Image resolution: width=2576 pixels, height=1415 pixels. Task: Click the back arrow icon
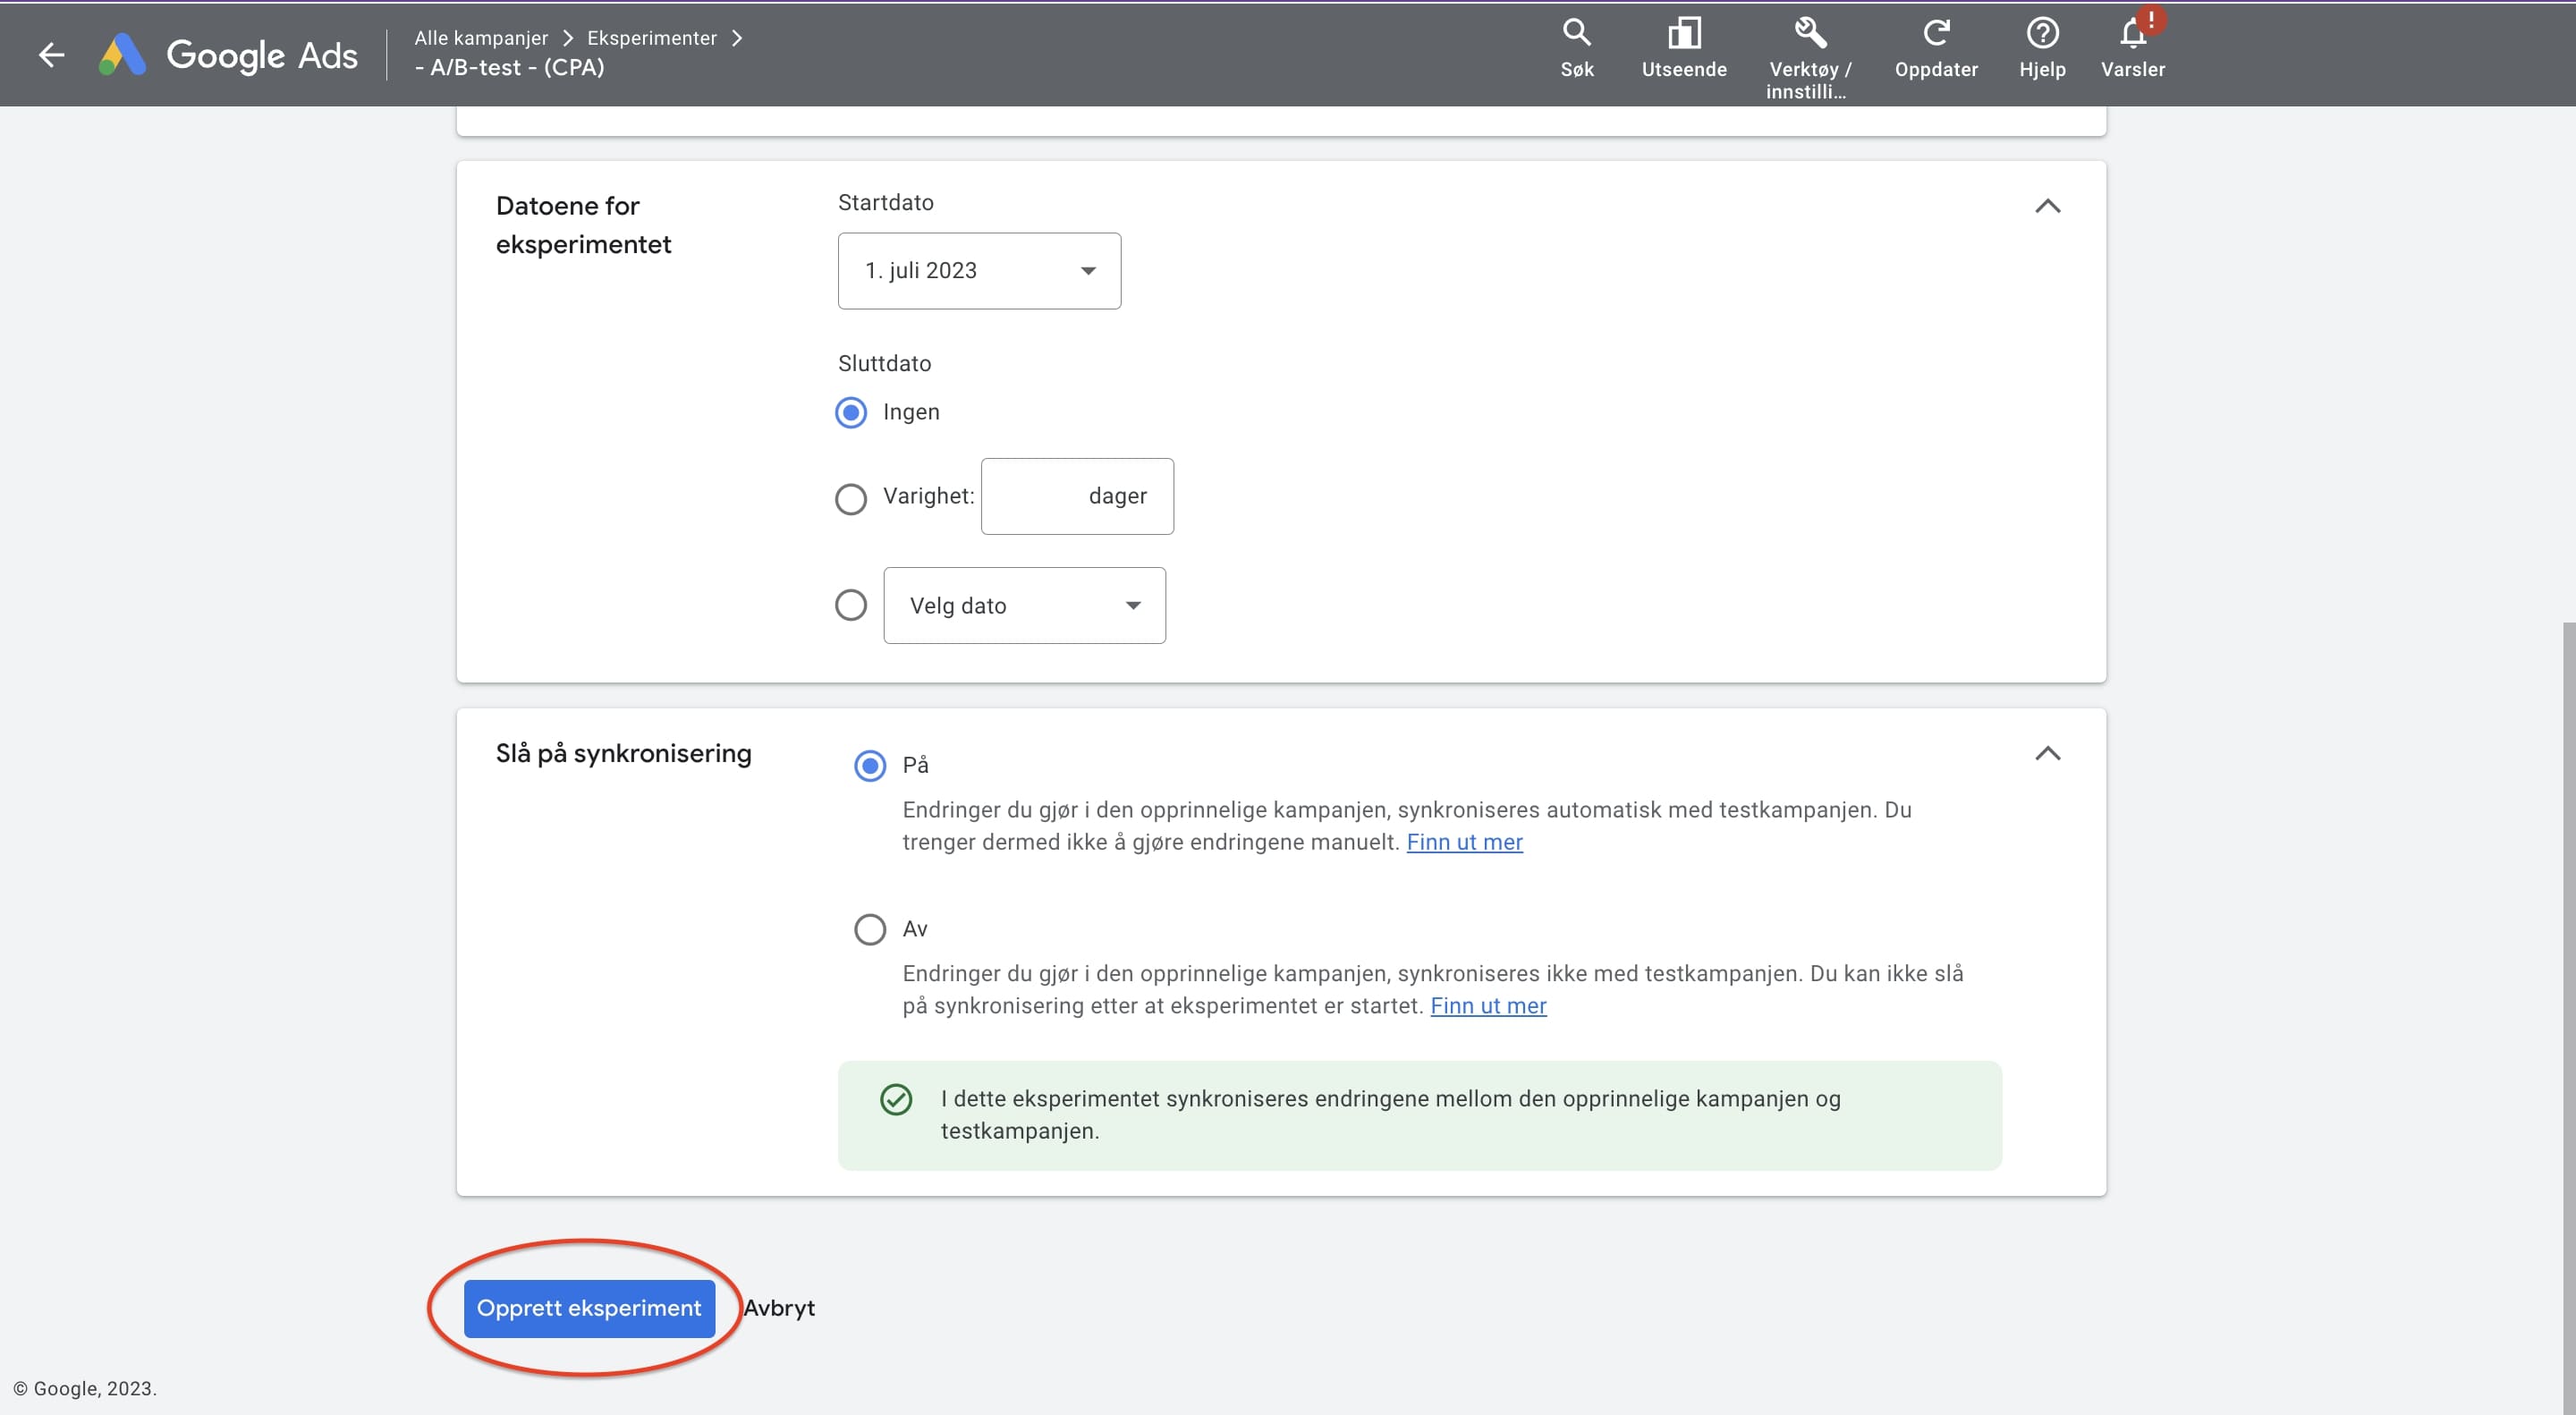[x=51, y=54]
